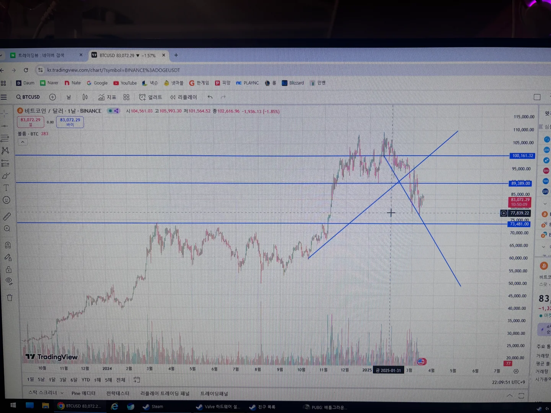
Task: Open the 리플레이 트레이딩 패널 tab
Action: click(165, 393)
